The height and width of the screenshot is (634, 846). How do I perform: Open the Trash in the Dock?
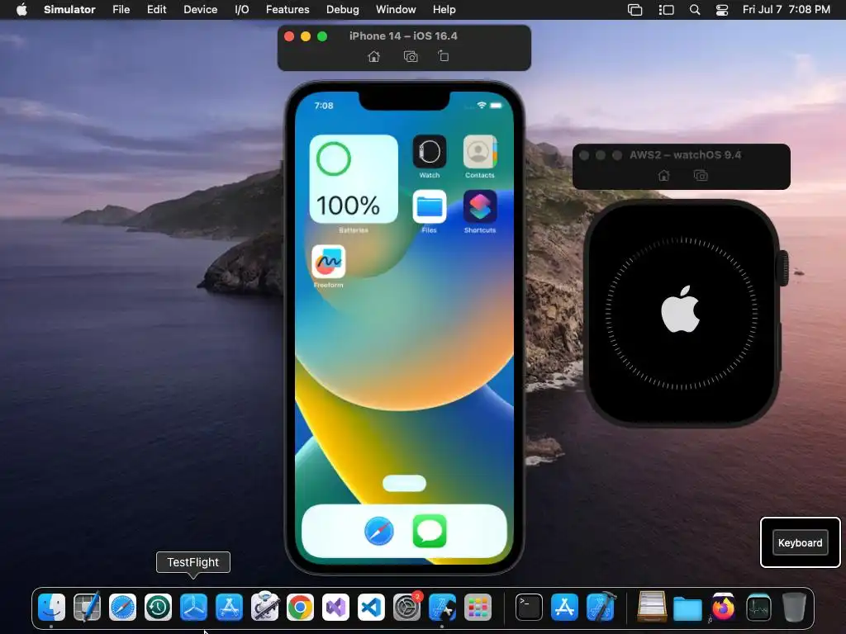[x=794, y=608]
